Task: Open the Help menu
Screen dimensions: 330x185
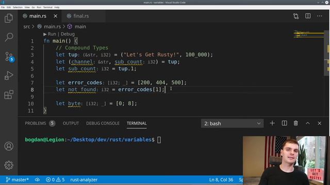Action: pyautogui.click(x=57, y=7)
